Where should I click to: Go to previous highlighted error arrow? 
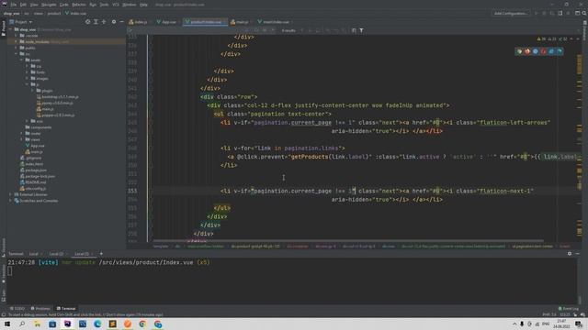pyautogui.click(x=571, y=38)
